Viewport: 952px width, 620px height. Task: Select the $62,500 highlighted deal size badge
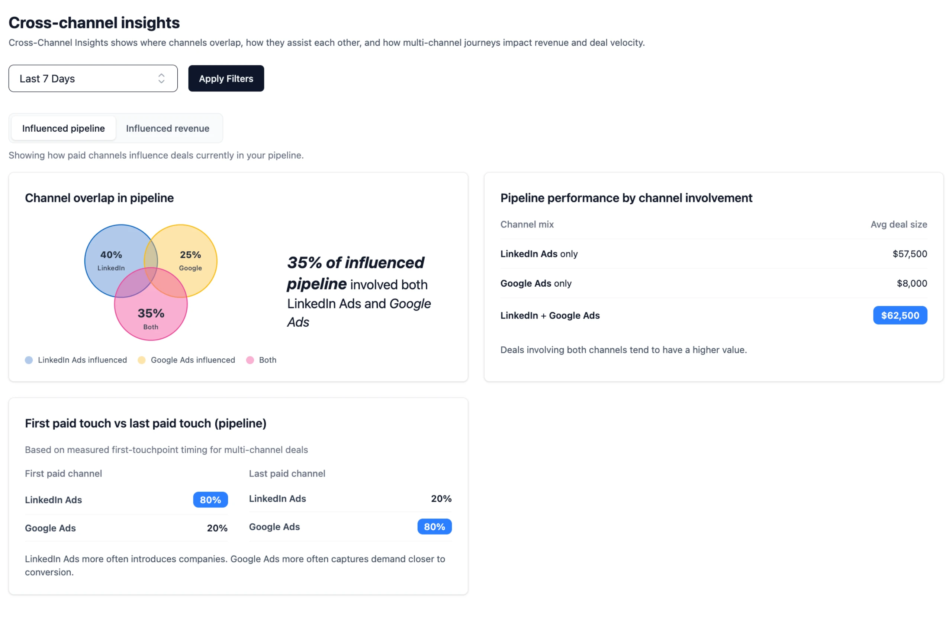(x=900, y=315)
